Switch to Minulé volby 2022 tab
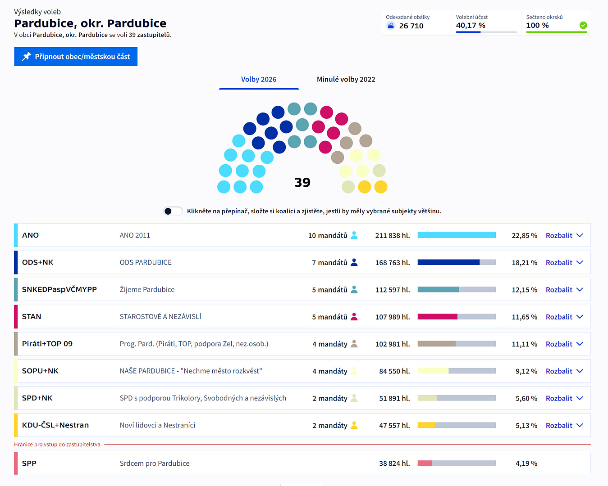The width and height of the screenshot is (608, 486). tap(346, 79)
